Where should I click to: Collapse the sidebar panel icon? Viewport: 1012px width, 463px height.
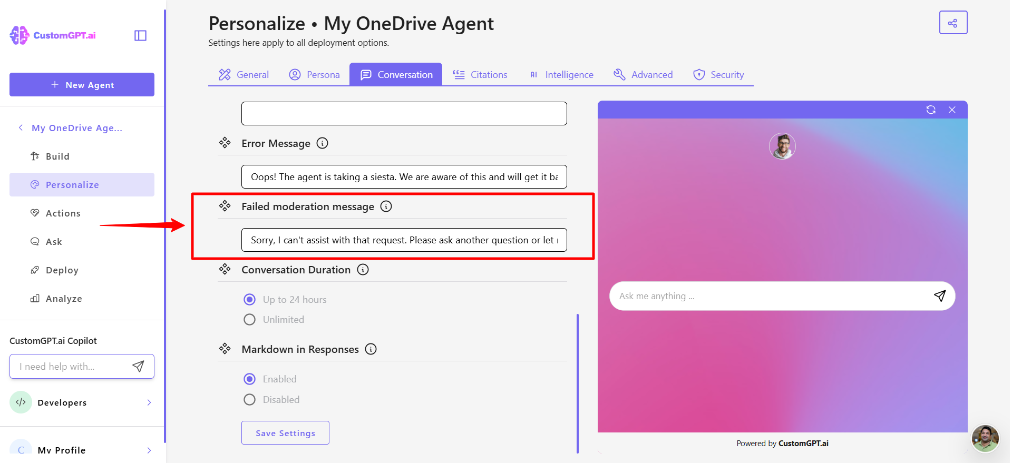[x=140, y=35]
